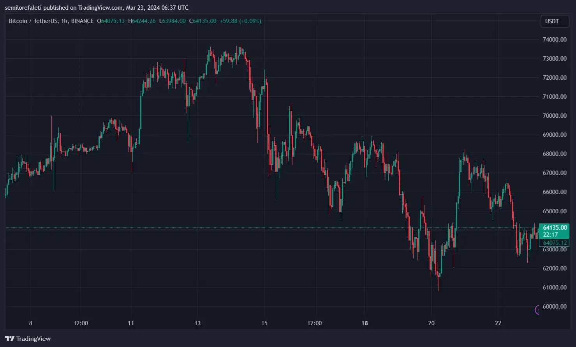The width and height of the screenshot is (576, 347).
Task: Click the close value C64135.00
Action: pos(203,21)
